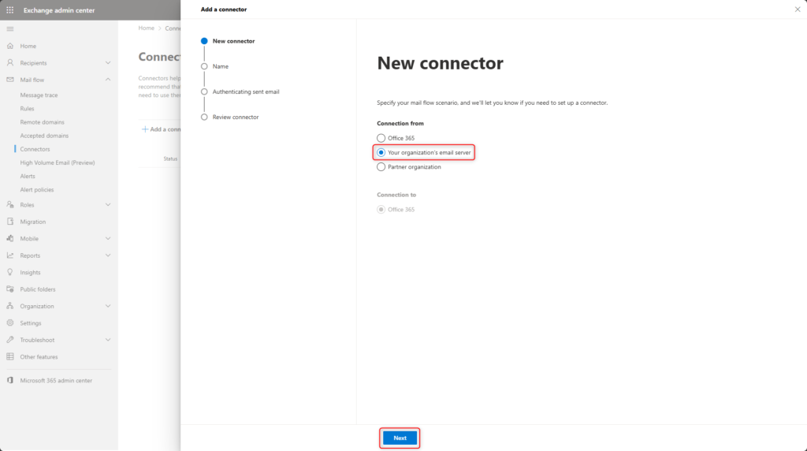Click the Settings gear icon
The width and height of the screenshot is (807, 451).
point(9,323)
